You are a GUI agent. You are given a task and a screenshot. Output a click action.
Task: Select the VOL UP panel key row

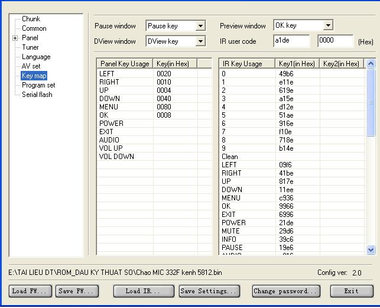[154, 148]
